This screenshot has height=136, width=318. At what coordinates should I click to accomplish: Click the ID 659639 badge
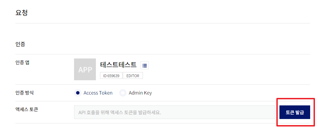(x=111, y=76)
